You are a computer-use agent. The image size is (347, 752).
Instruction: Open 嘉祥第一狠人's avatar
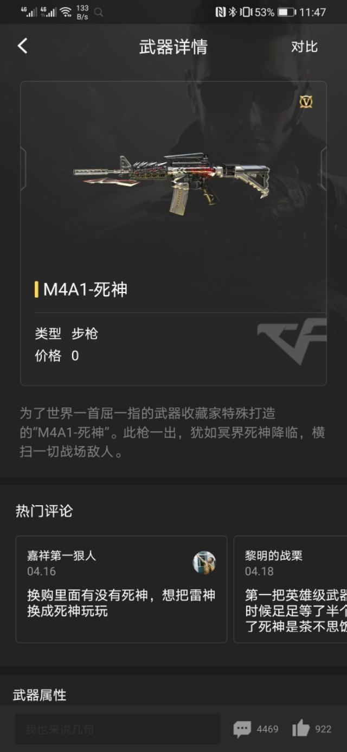(x=204, y=562)
